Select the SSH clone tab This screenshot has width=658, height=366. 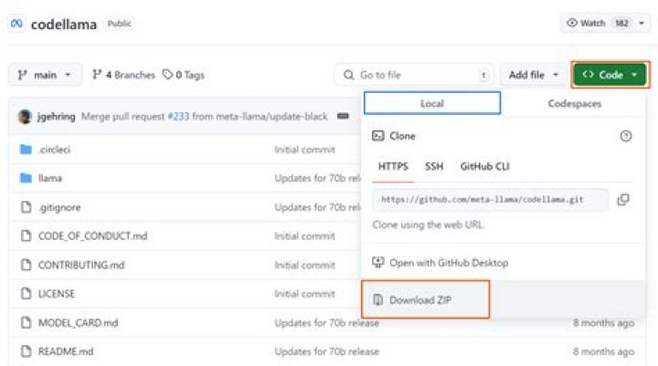(x=434, y=166)
